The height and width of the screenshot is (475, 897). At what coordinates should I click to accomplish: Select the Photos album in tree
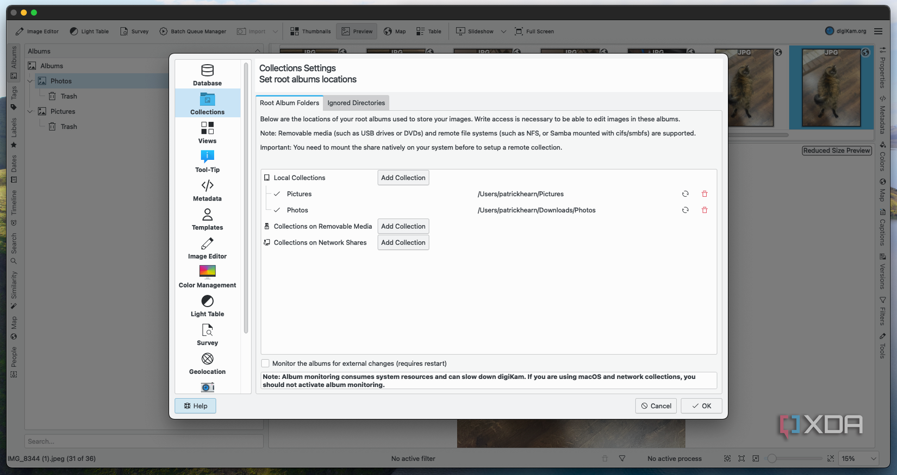coord(61,81)
